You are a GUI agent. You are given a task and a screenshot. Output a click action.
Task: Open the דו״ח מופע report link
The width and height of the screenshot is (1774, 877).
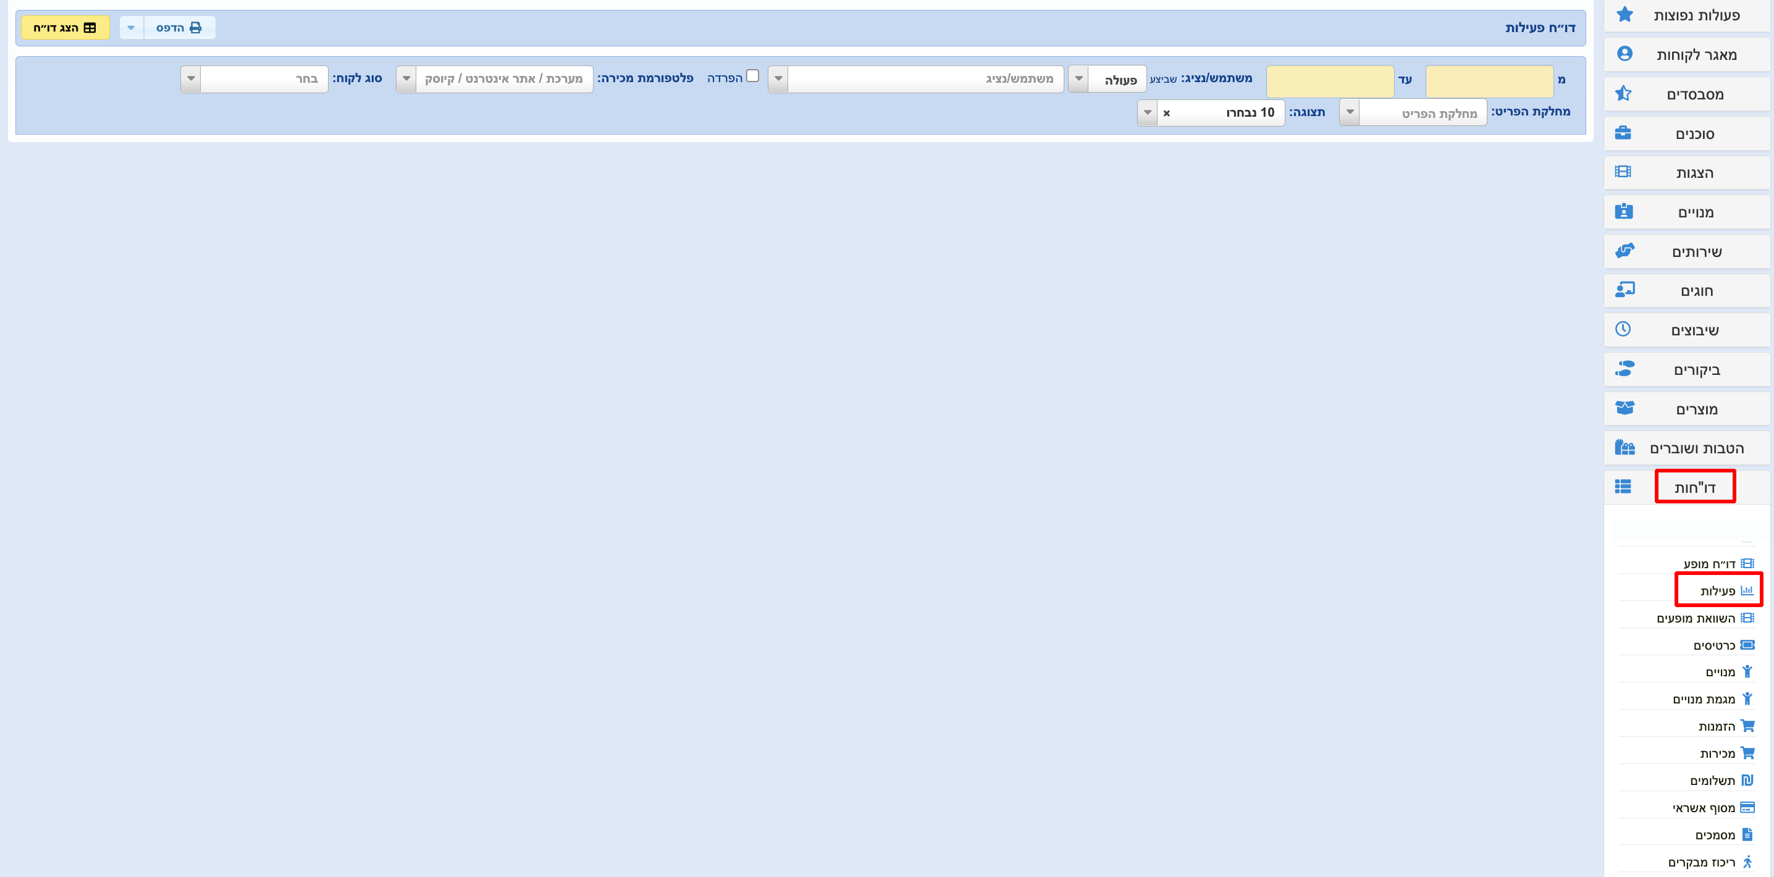(1710, 564)
